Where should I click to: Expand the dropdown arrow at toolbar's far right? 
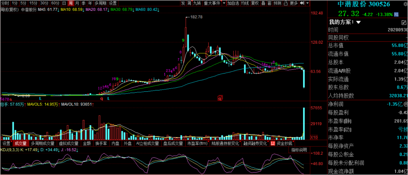(x=308, y=3)
